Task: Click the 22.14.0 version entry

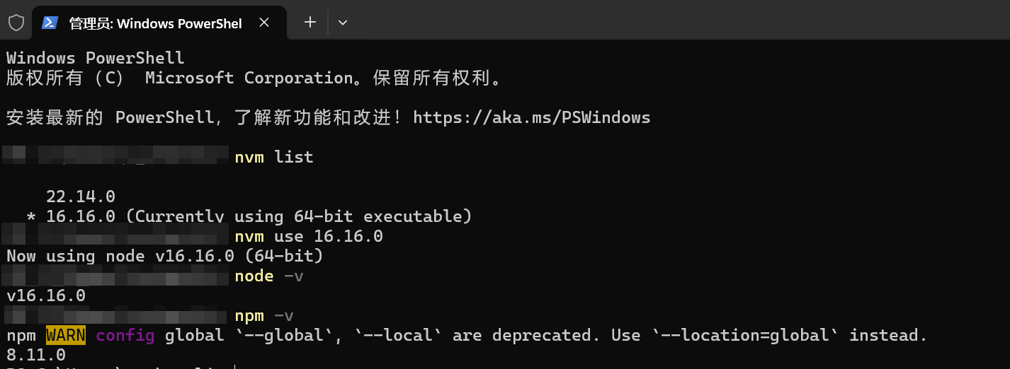Action: pyautogui.click(x=81, y=197)
